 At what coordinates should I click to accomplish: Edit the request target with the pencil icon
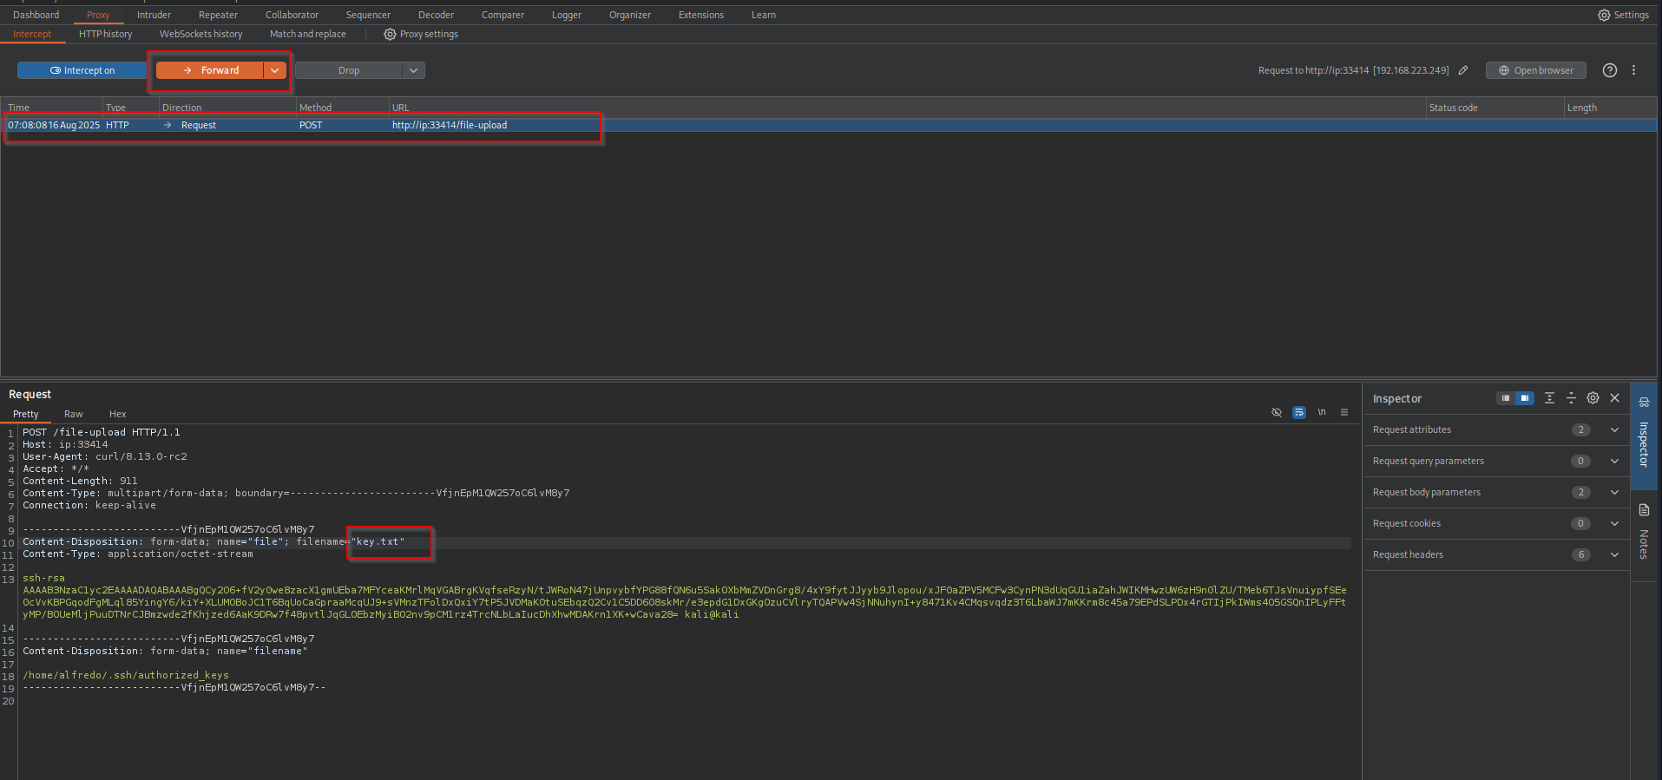tap(1463, 70)
